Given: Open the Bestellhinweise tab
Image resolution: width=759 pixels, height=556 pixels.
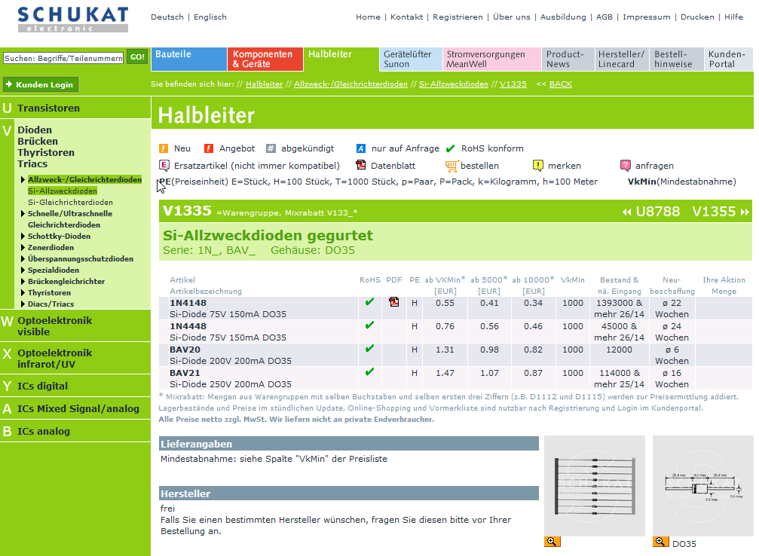Looking at the screenshot, I should [x=677, y=59].
